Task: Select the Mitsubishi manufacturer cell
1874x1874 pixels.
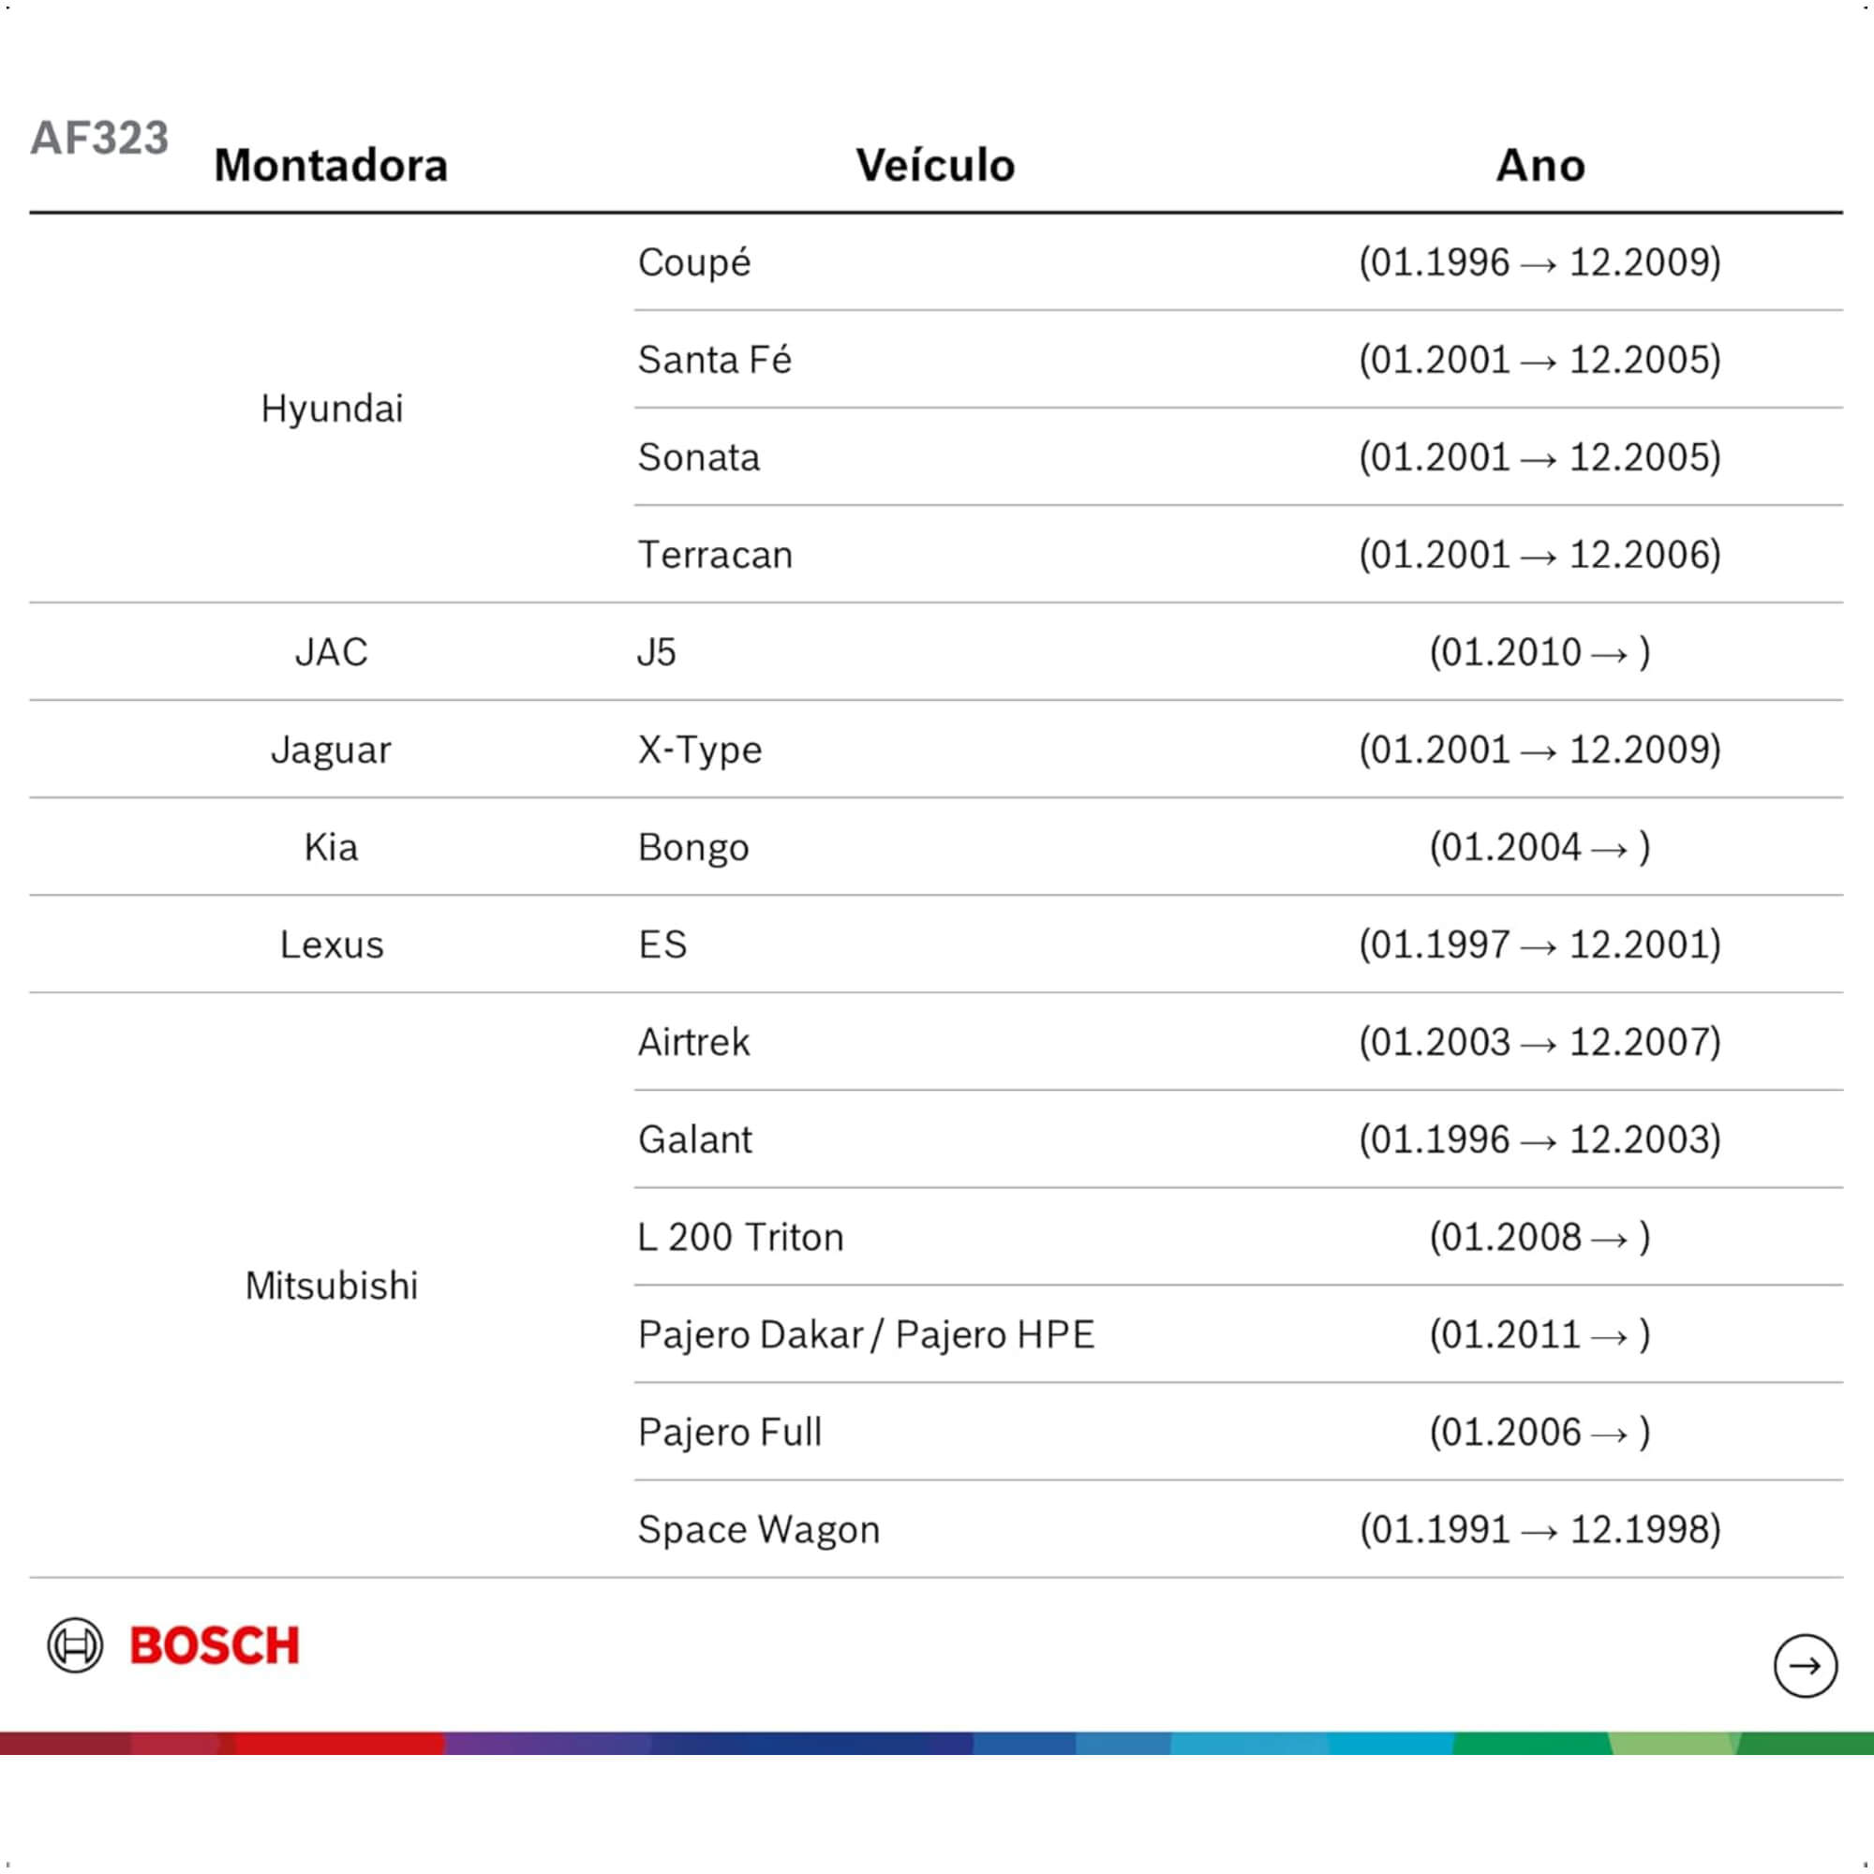Action: (x=332, y=1286)
